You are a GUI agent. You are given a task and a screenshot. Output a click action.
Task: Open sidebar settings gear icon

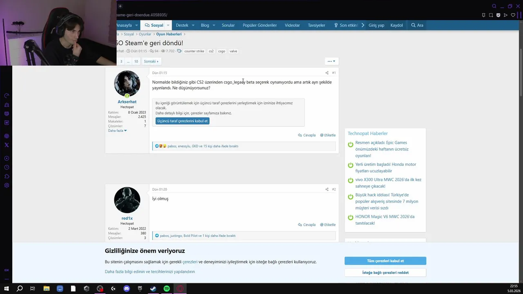pyautogui.click(x=7, y=185)
